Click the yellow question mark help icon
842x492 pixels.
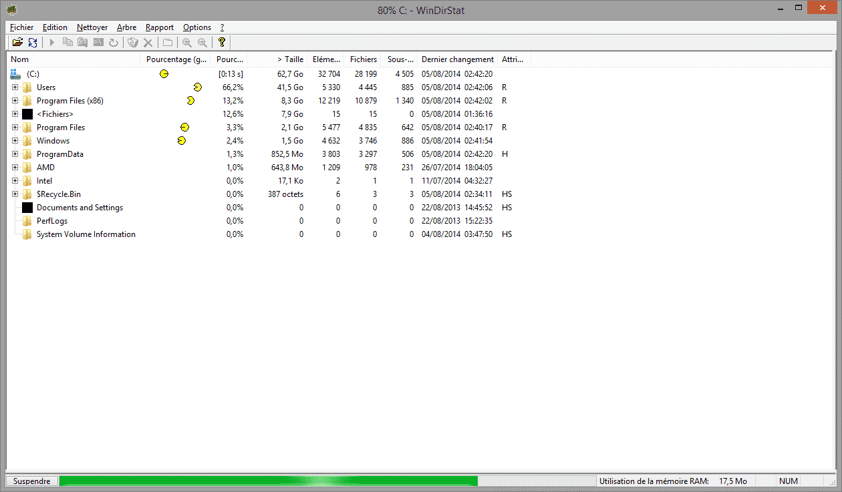point(222,43)
